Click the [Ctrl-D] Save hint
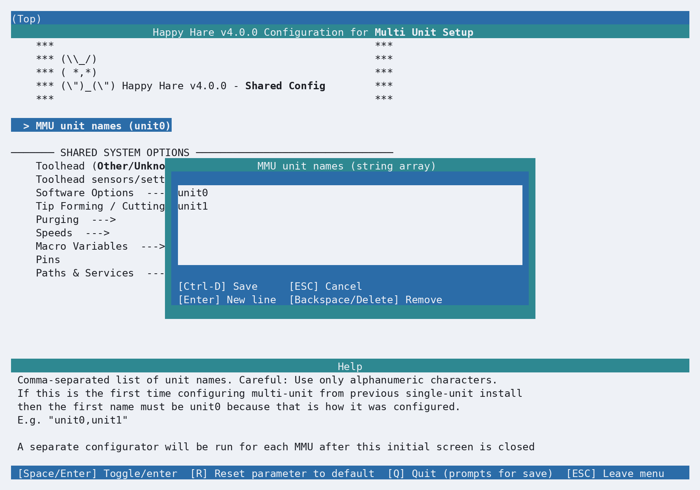The width and height of the screenshot is (700, 490). 218,286
